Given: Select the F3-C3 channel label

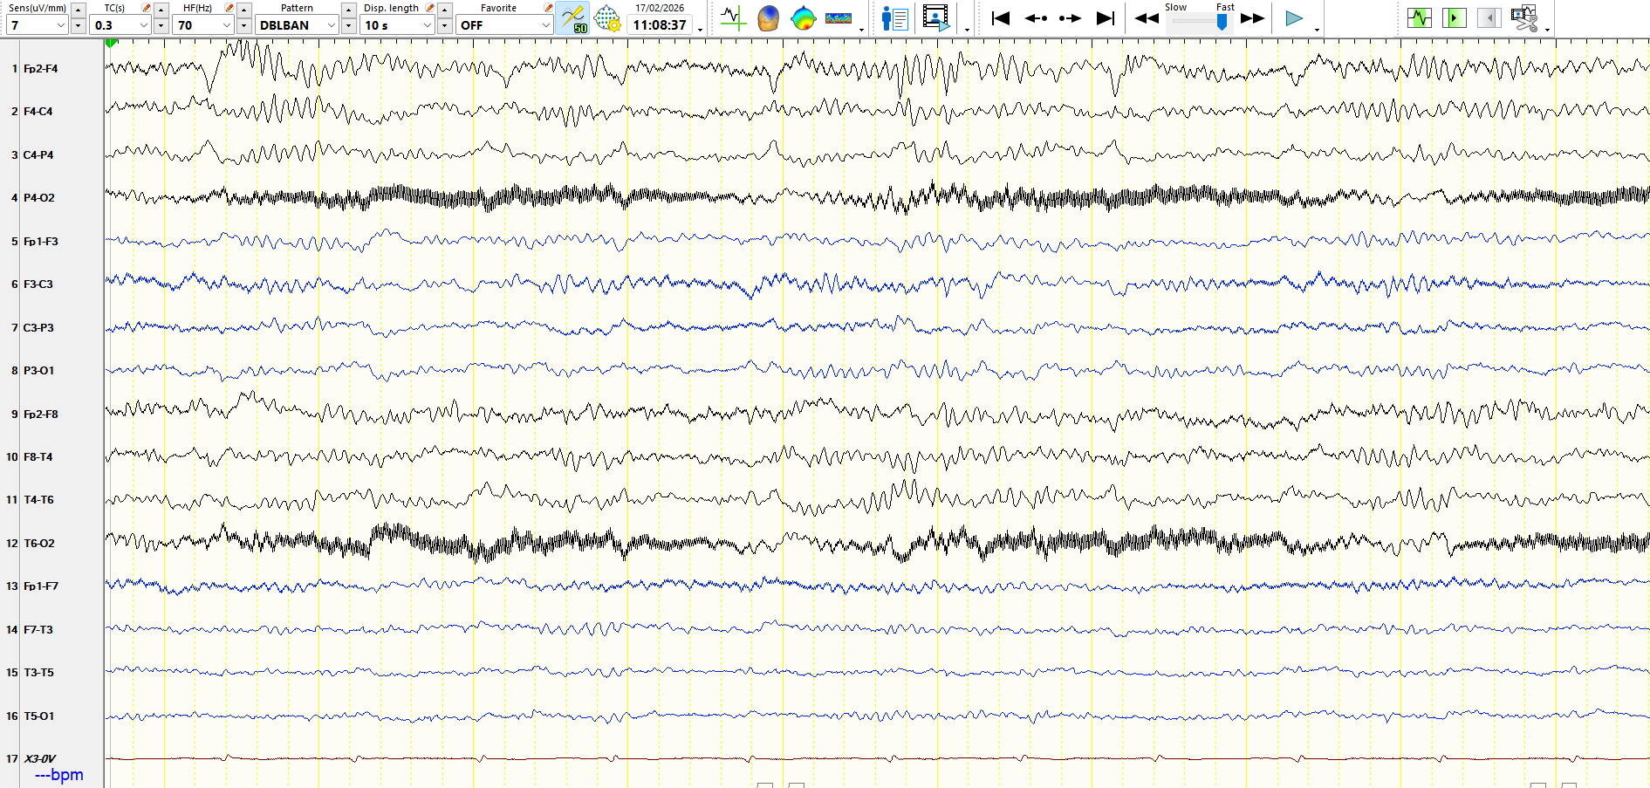Looking at the screenshot, I should click(x=38, y=284).
